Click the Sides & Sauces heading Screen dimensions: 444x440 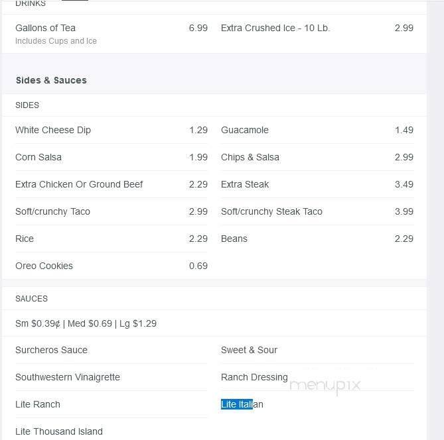point(51,80)
